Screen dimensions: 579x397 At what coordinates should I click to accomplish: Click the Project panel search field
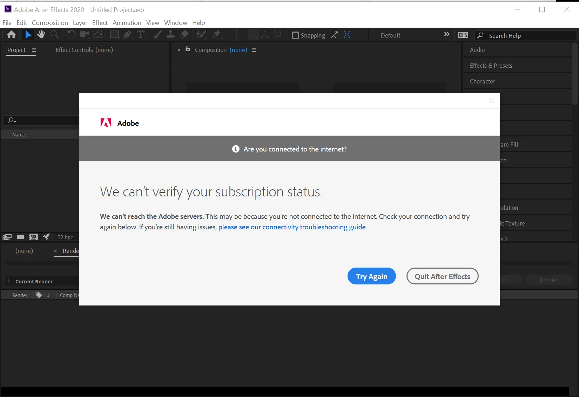tap(42, 120)
